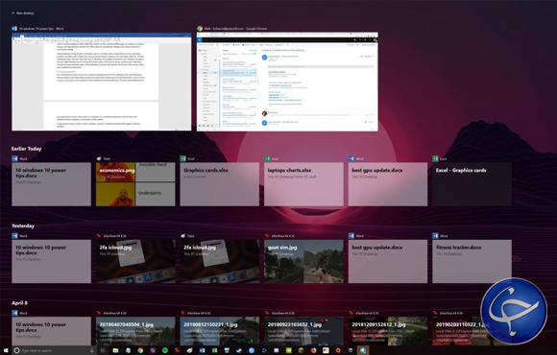557x355 pixels.
Task: Open File Explorer from the taskbar
Action: pyautogui.click(x=115, y=350)
